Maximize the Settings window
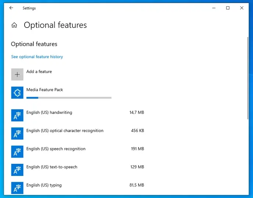253x198 pixels. 228,8
